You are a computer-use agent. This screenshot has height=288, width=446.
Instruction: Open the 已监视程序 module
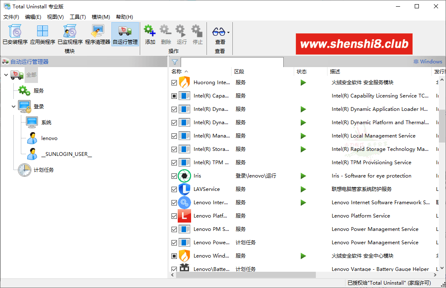(x=70, y=34)
